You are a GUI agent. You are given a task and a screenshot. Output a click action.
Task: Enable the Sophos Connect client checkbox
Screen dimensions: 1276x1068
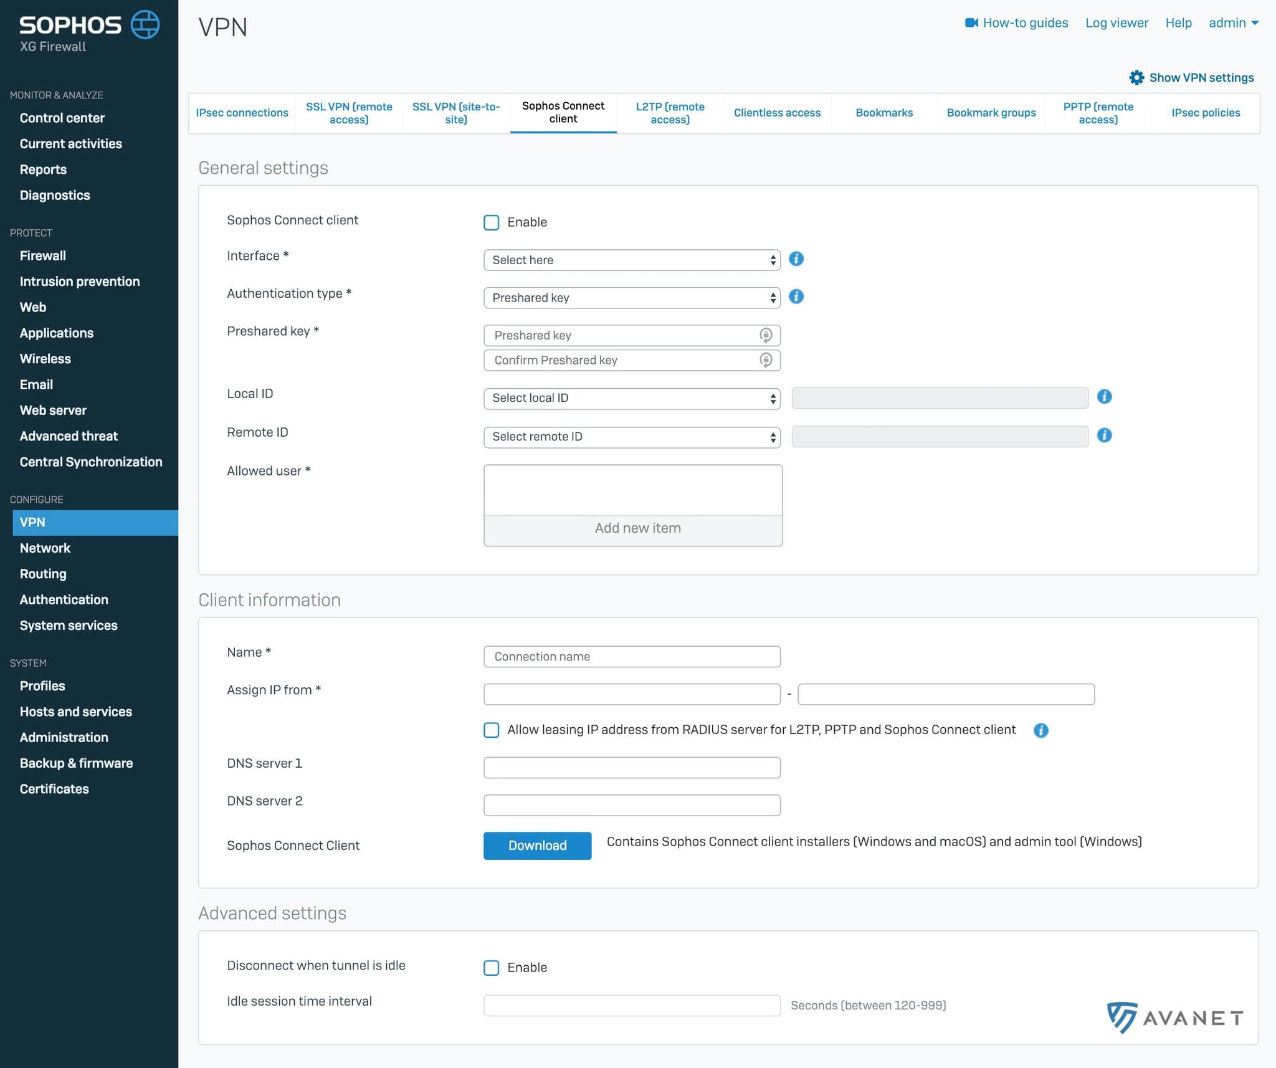492,222
